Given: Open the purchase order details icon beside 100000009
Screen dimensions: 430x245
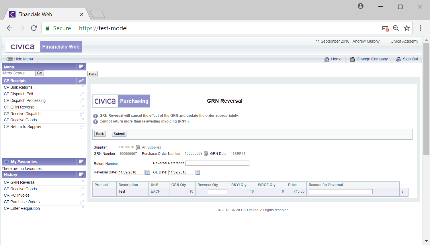Looking at the screenshot, I should click(206, 154).
